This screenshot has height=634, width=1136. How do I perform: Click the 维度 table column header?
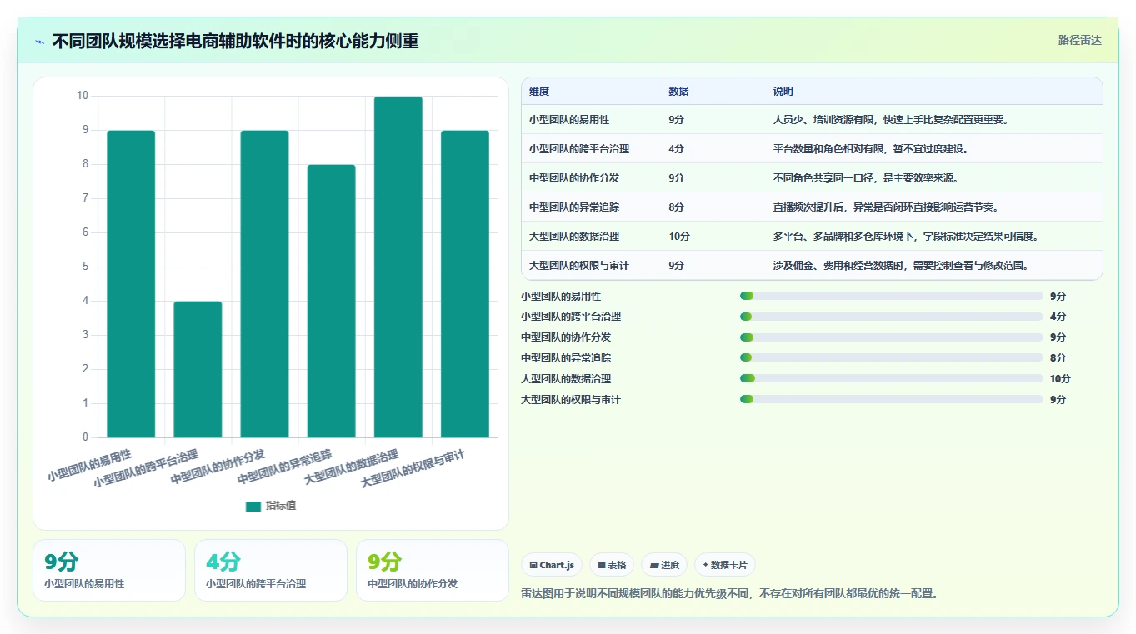(x=539, y=92)
